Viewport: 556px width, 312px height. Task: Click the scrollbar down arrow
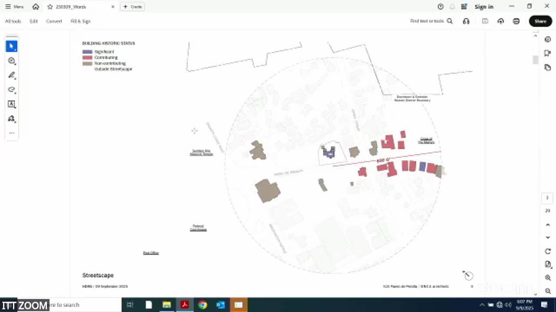click(535, 294)
